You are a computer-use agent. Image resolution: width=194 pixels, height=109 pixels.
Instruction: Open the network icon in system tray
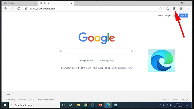167,105
